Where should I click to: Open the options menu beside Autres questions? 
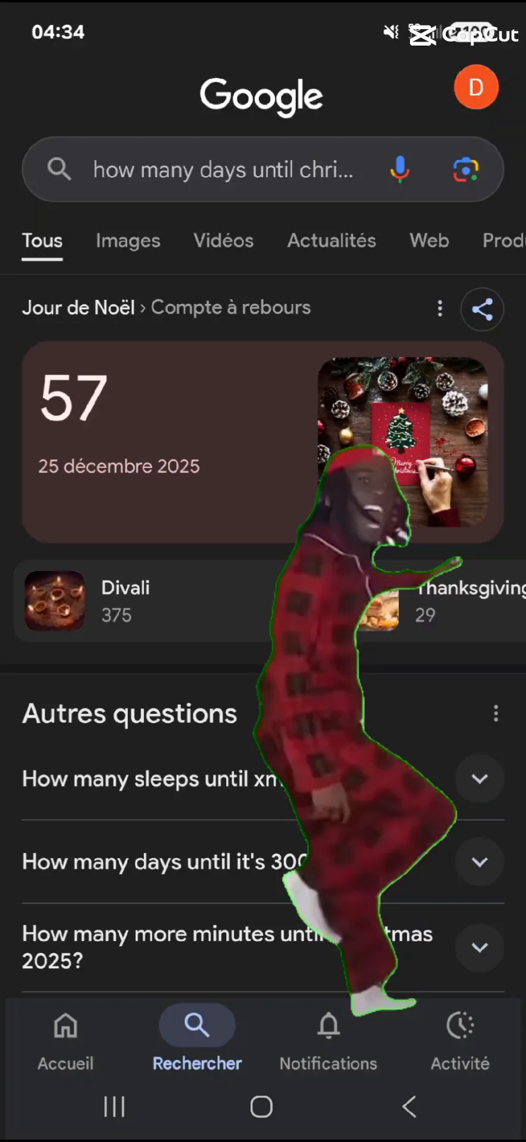pyautogui.click(x=496, y=713)
